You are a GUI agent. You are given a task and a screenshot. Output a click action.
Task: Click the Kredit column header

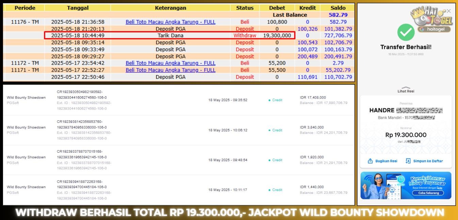pos(308,7)
